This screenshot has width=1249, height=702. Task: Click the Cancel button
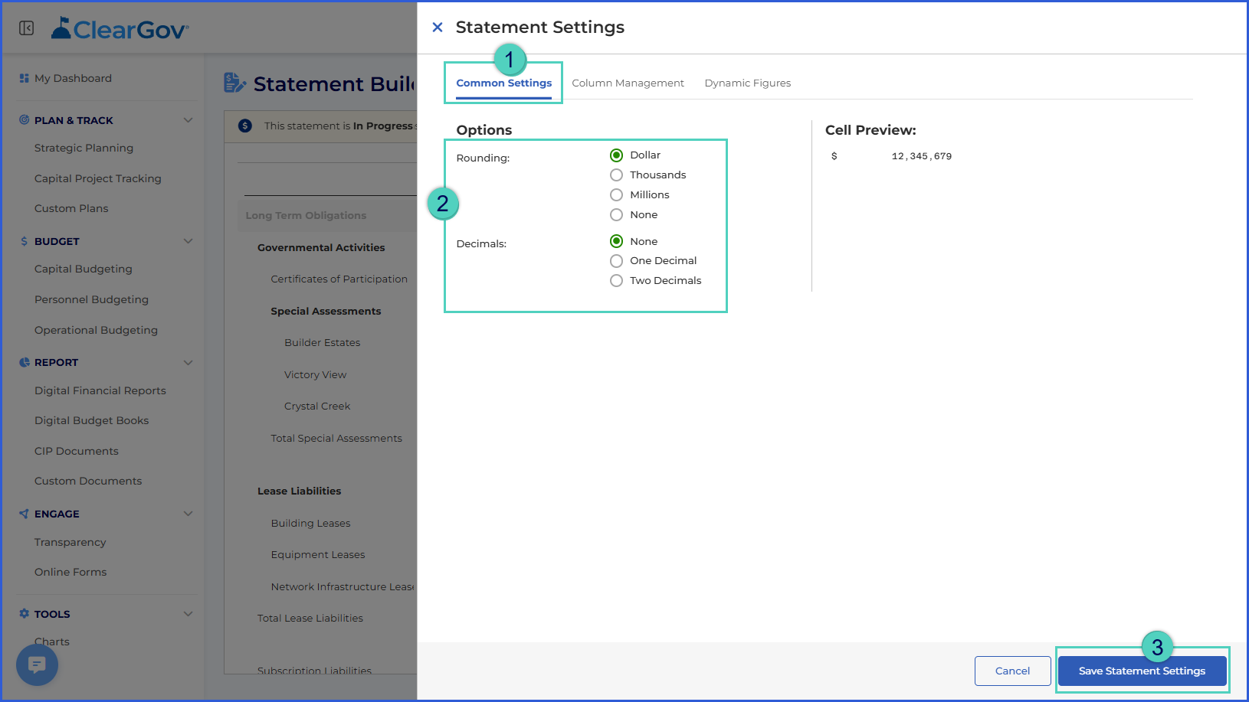pyautogui.click(x=1012, y=671)
